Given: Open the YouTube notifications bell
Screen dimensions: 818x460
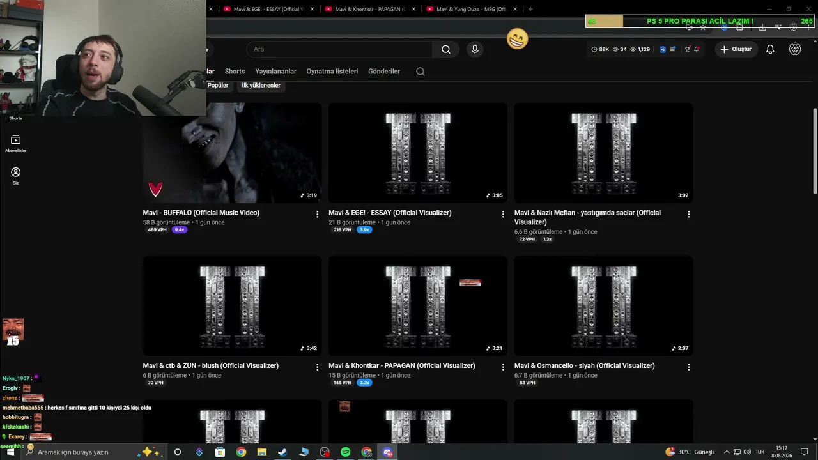Looking at the screenshot, I should point(770,49).
